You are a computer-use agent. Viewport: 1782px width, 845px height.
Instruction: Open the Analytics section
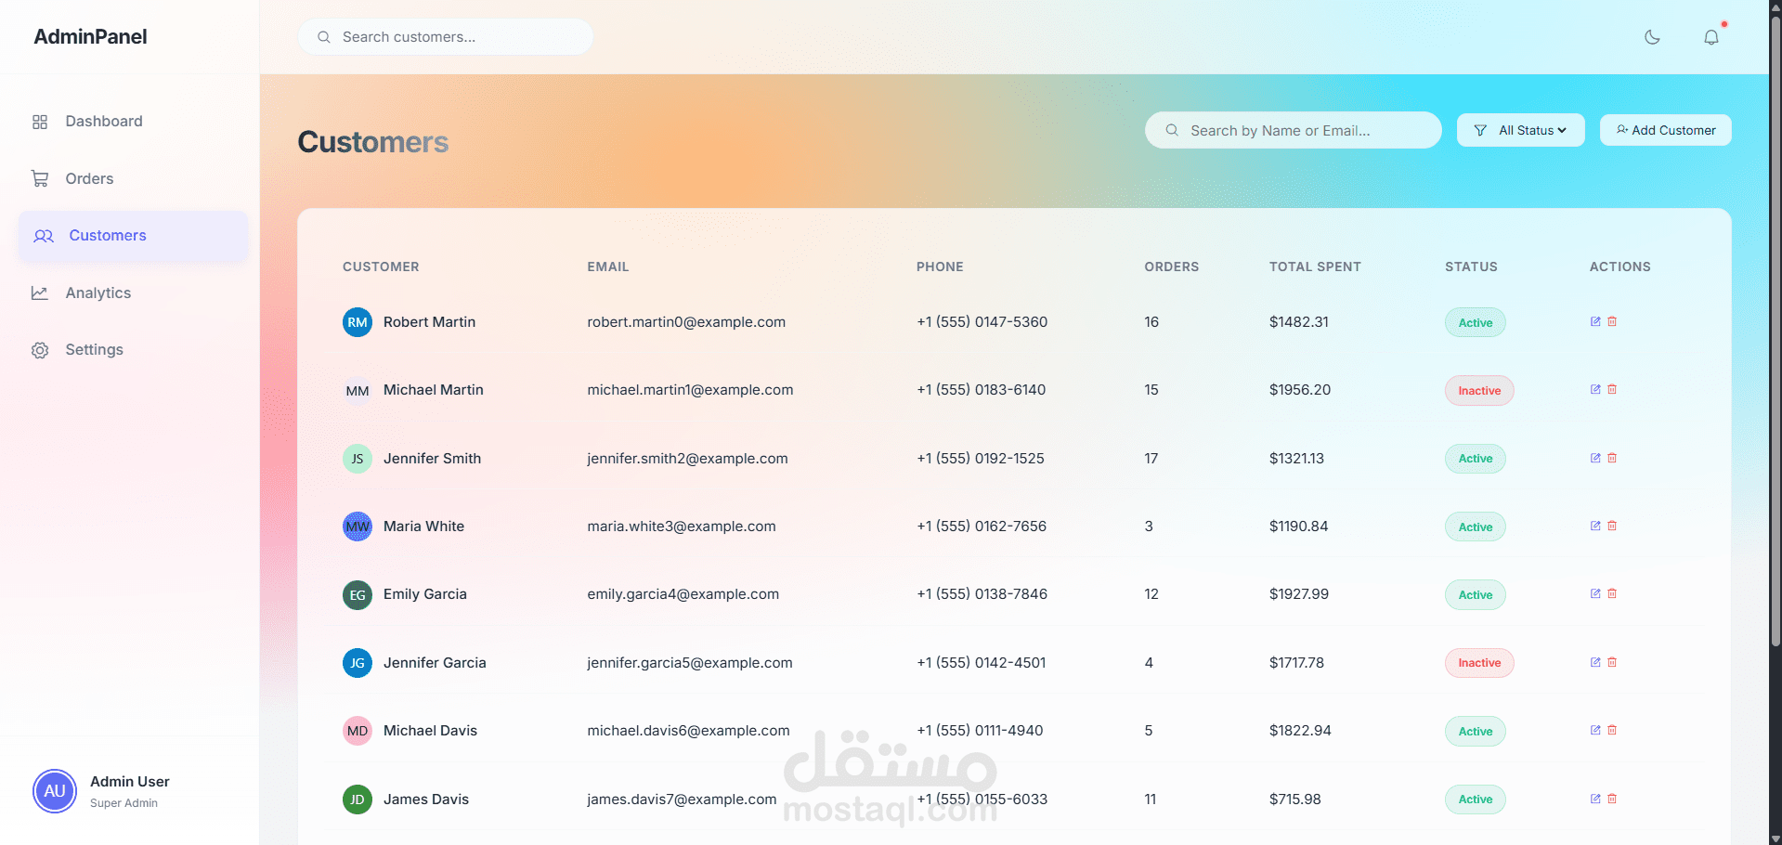(133, 292)
